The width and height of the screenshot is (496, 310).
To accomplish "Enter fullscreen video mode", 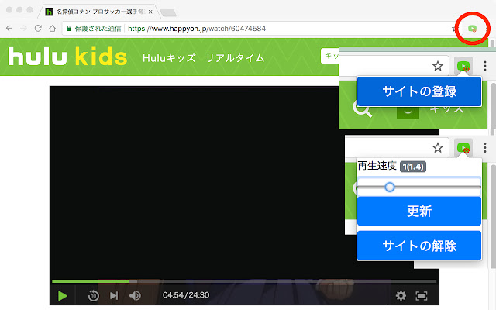I will [x=422, y=296].
